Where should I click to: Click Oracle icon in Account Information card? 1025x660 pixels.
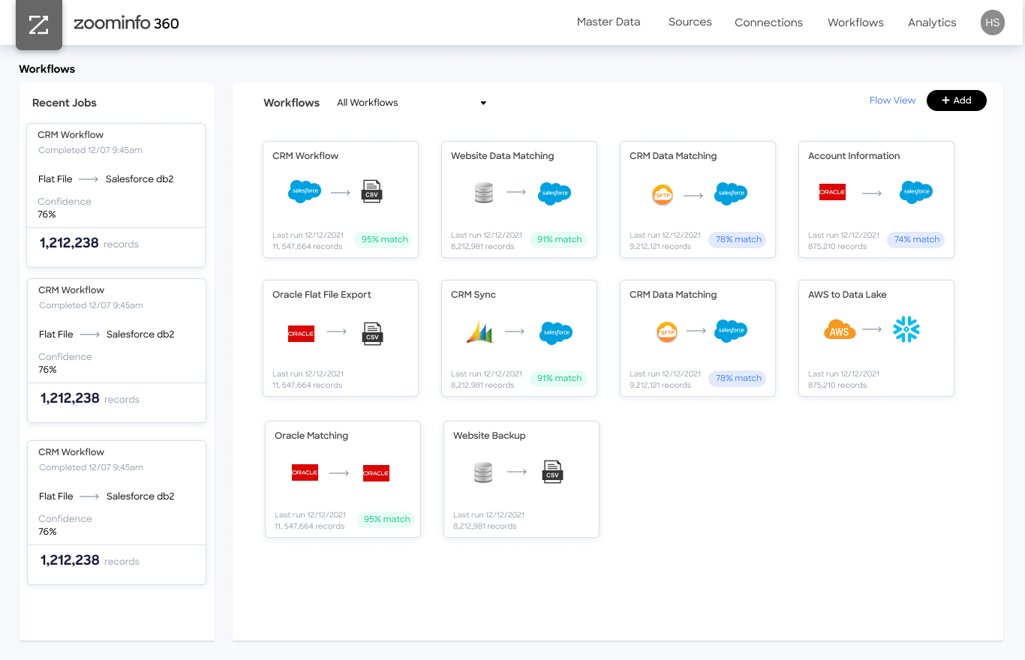click(x=832, y=193)
